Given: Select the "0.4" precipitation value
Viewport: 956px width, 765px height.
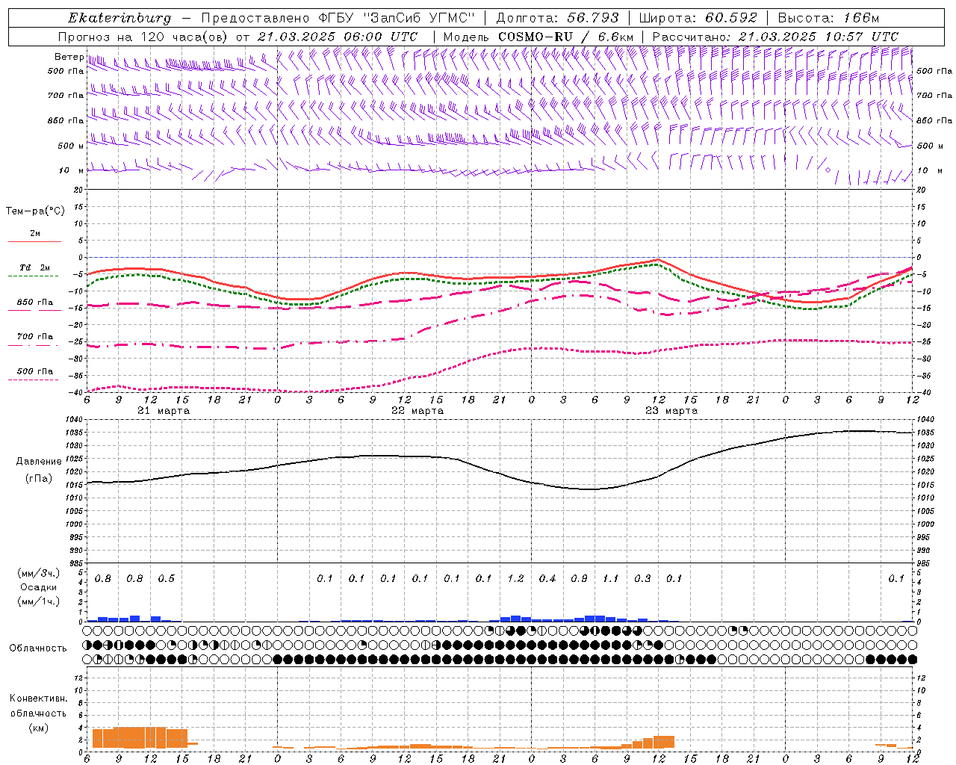Looking at the screenshot, I should (x=547, y=578).
